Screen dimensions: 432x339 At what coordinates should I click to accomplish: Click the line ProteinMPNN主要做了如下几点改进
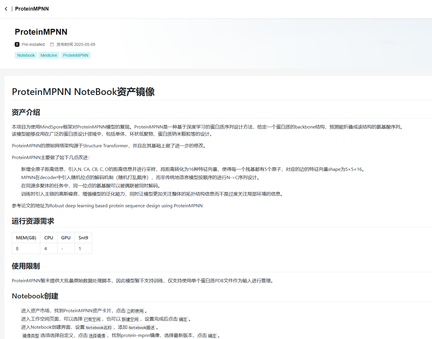tap(51, 158)
